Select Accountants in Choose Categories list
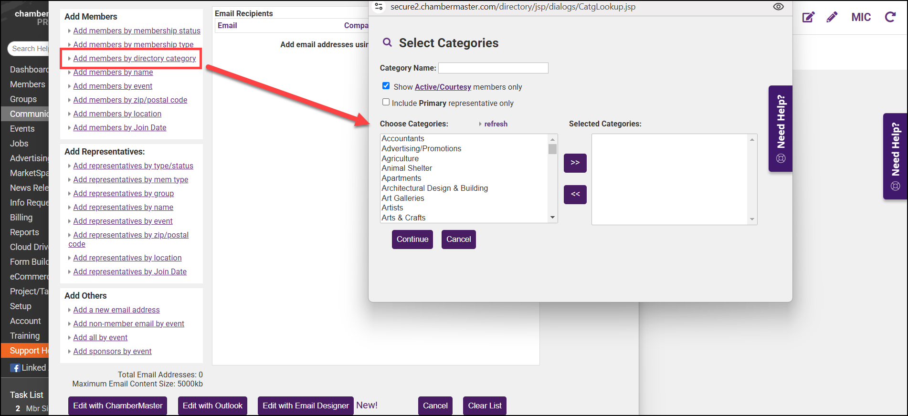The width and height of the screenshot is (908, 416). tap(403, 139)
